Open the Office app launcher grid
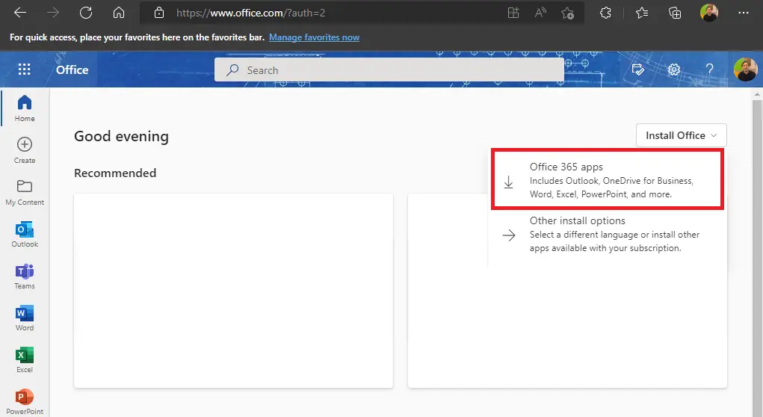The image size is (763, 417). click(25, 69)
